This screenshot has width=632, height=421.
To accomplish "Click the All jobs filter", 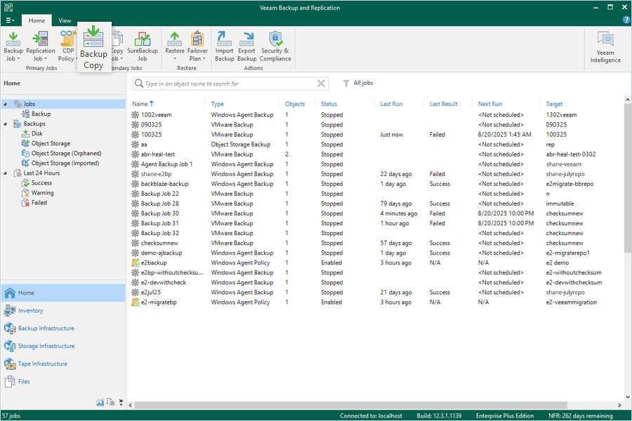I will [x=358, y=83].
